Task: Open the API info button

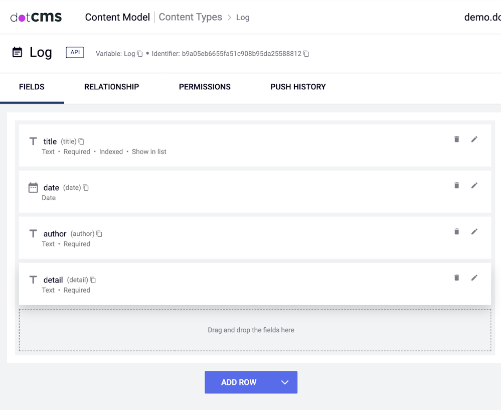Action: click(x=75, y=52)
